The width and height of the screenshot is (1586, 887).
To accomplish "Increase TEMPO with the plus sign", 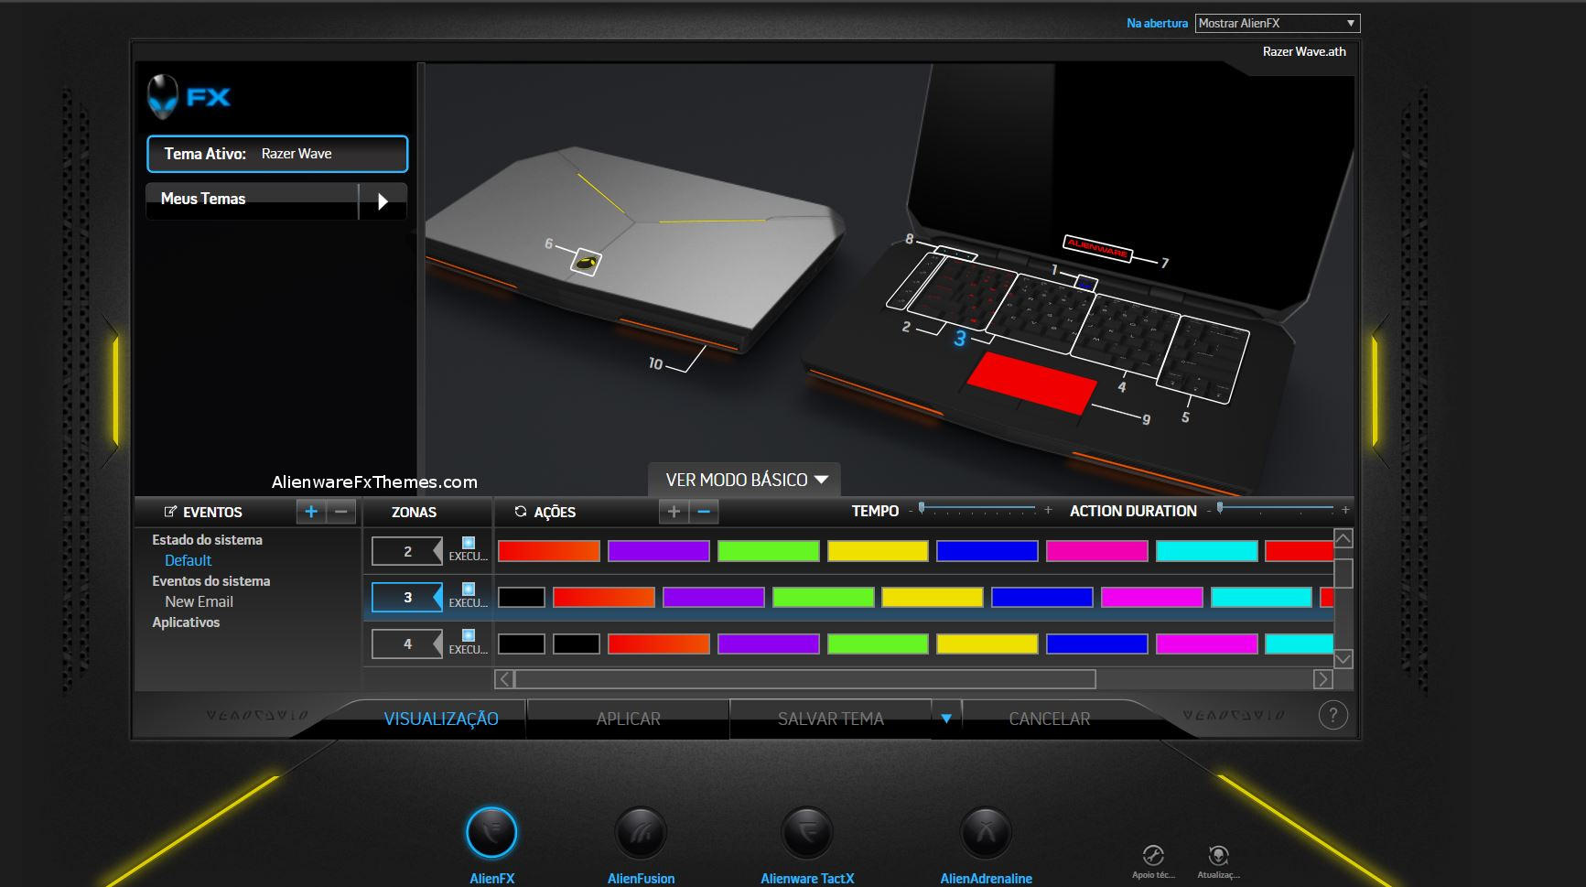I will [1048, 511].
